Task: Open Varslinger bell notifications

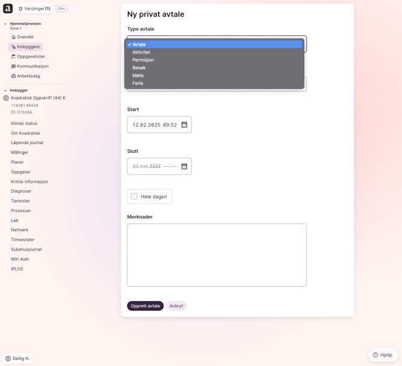Action: coord(34,9)
